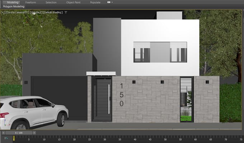
Task: Go to previous frame with left arrow
Action: tap(4, 133)
